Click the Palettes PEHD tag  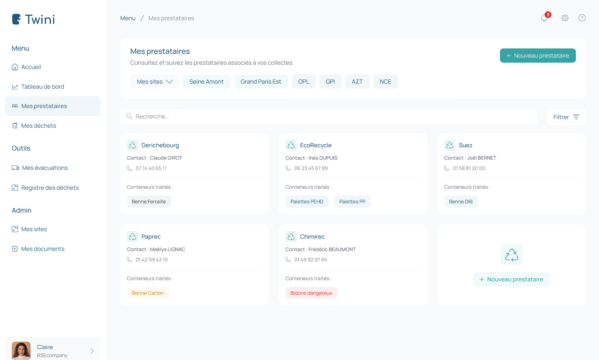coord(307,202)
